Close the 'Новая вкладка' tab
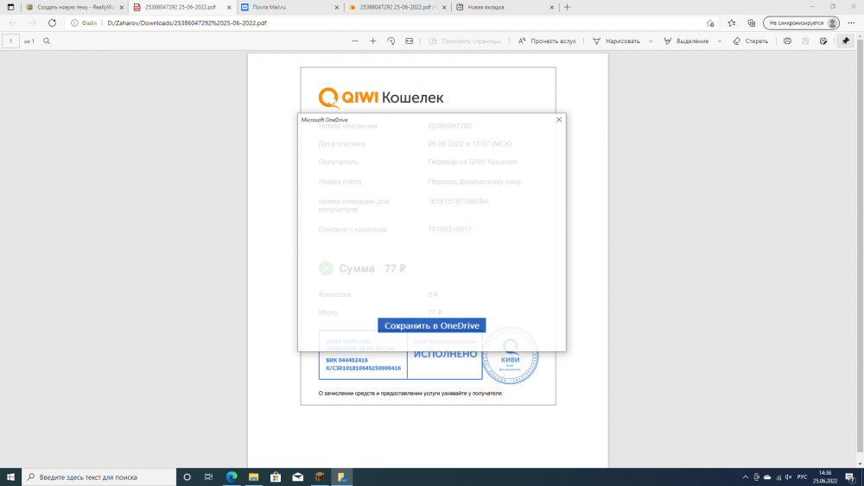Viewport: 864px width, 486px height. point(551,7)
